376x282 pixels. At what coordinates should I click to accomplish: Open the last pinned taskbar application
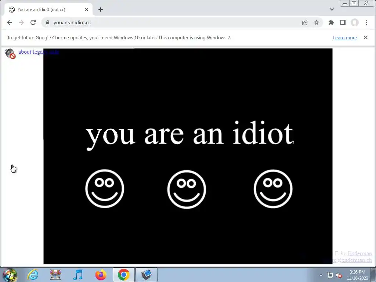tap(147, 275)
